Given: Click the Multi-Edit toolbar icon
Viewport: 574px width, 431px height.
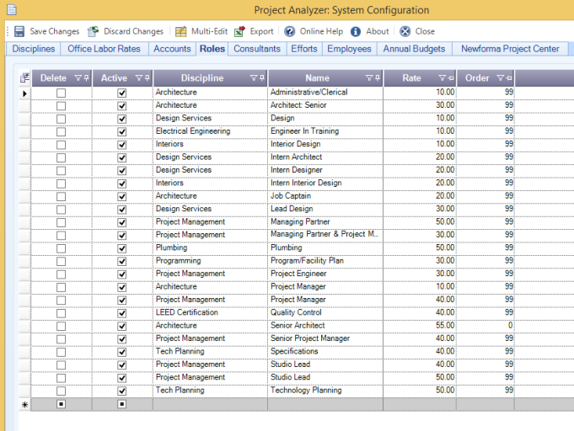Looking at the screenshot, I should click(x=181, y=31).
